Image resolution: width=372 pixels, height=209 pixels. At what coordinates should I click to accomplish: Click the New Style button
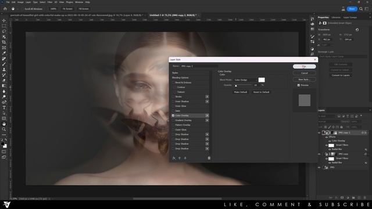305,80
